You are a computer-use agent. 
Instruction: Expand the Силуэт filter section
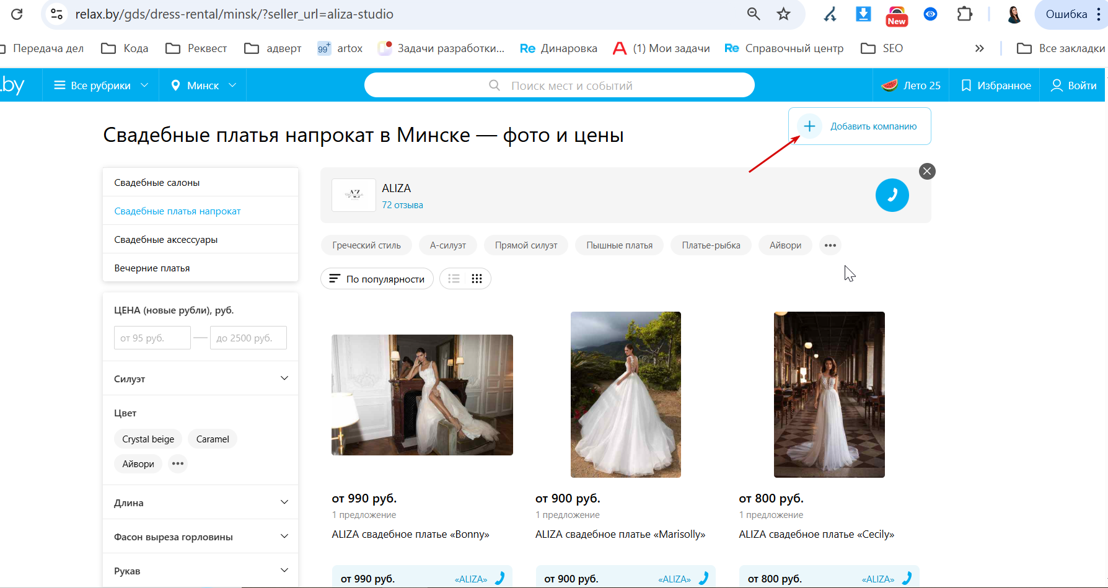[x=200, y=379]
